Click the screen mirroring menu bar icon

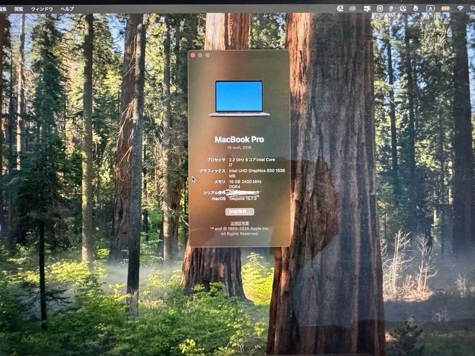(x=367, y=7)
